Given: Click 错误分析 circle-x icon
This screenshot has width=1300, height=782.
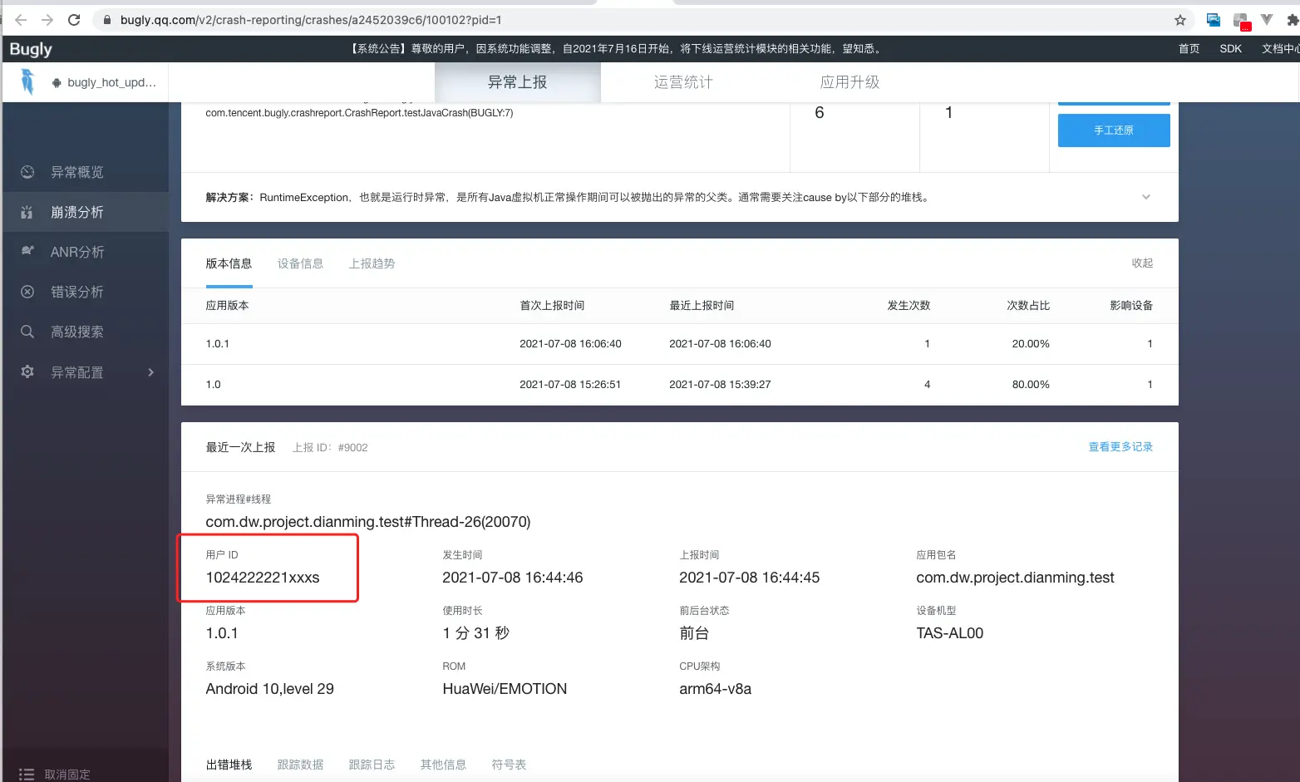Looking at the screenshot, I should [x=27, y=292].
